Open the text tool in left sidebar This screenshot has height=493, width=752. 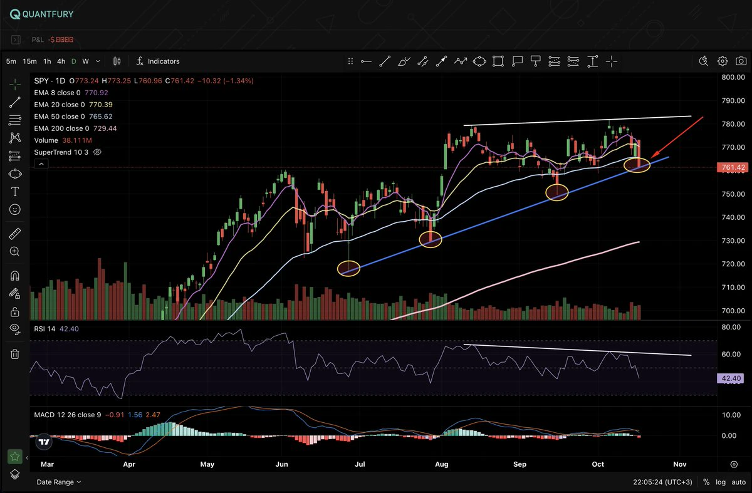(x=15, y=192)
